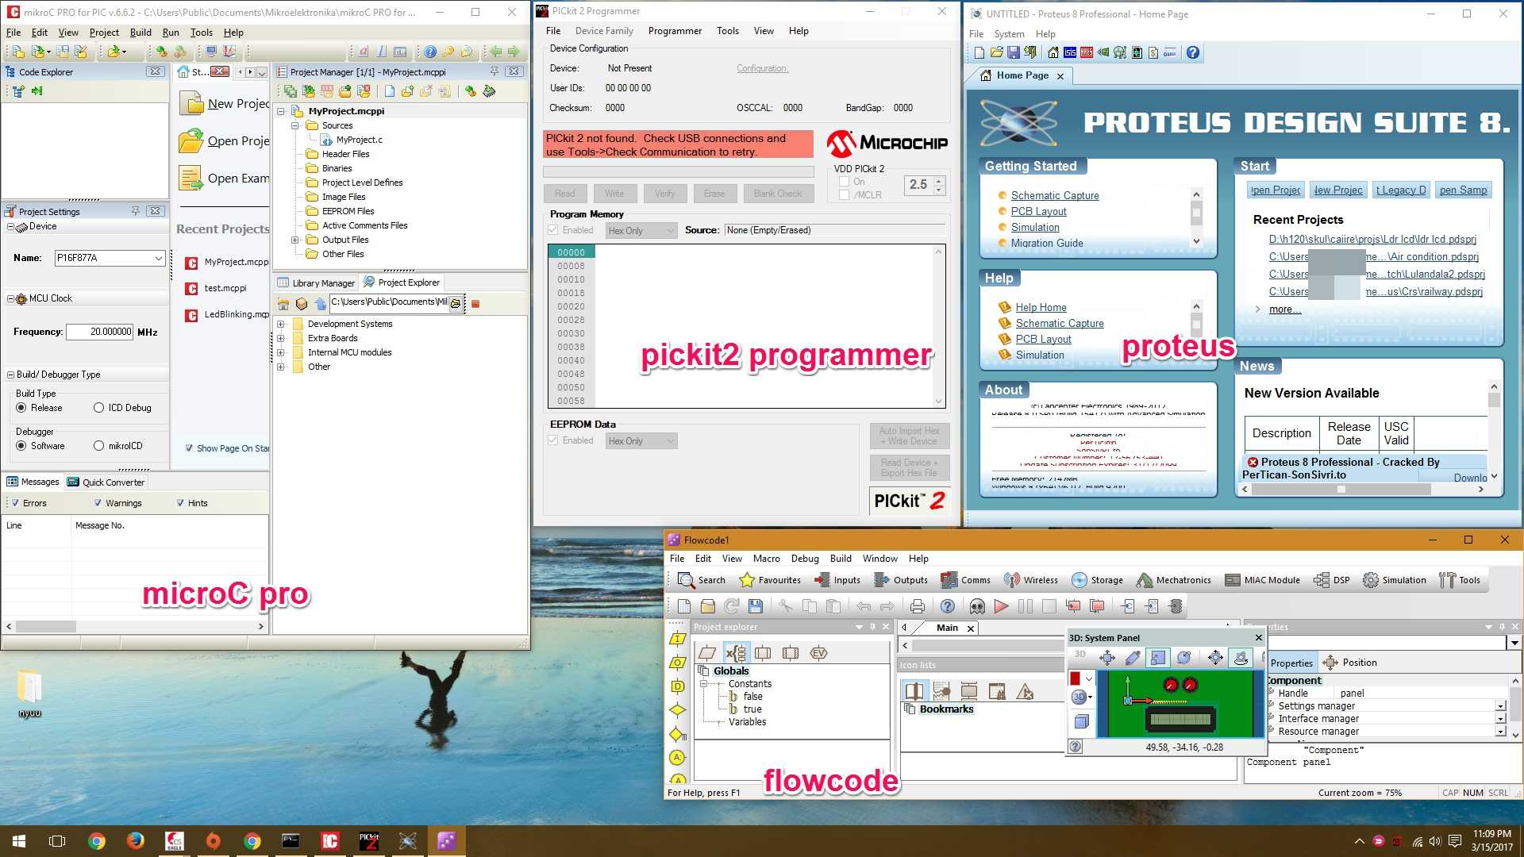Click the Proteus home icon in toolbar
This screenshot has height=857, width=1524.
coord(1053,53)
